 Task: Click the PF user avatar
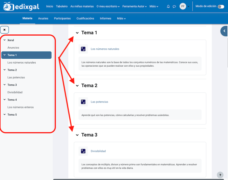tap(183, 6)
